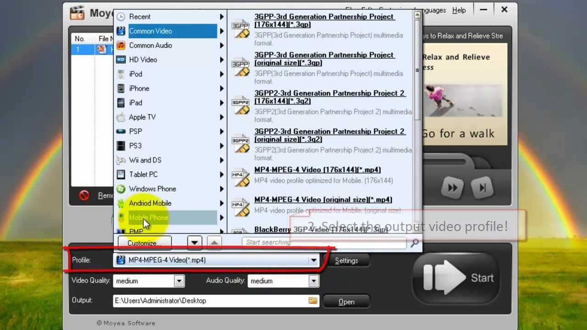The height and width of the screenshot is (330, 587).
Task: Click the Mobile Phone icon
Action: (121, 217)
